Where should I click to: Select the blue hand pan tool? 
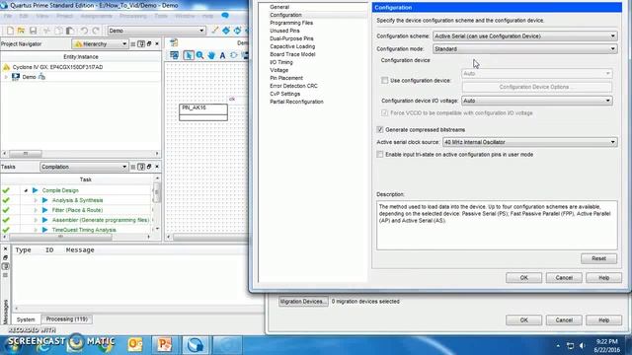[x=211, y=55]
